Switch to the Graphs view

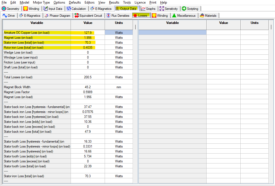pyautogui.click(x=149, y=9)
